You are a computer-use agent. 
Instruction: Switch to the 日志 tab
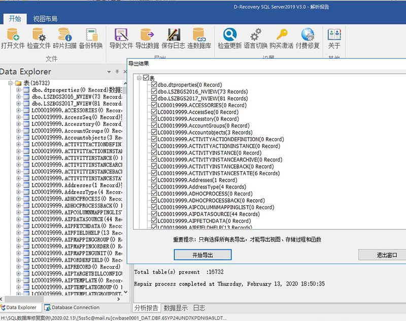[x=199, y=308]
